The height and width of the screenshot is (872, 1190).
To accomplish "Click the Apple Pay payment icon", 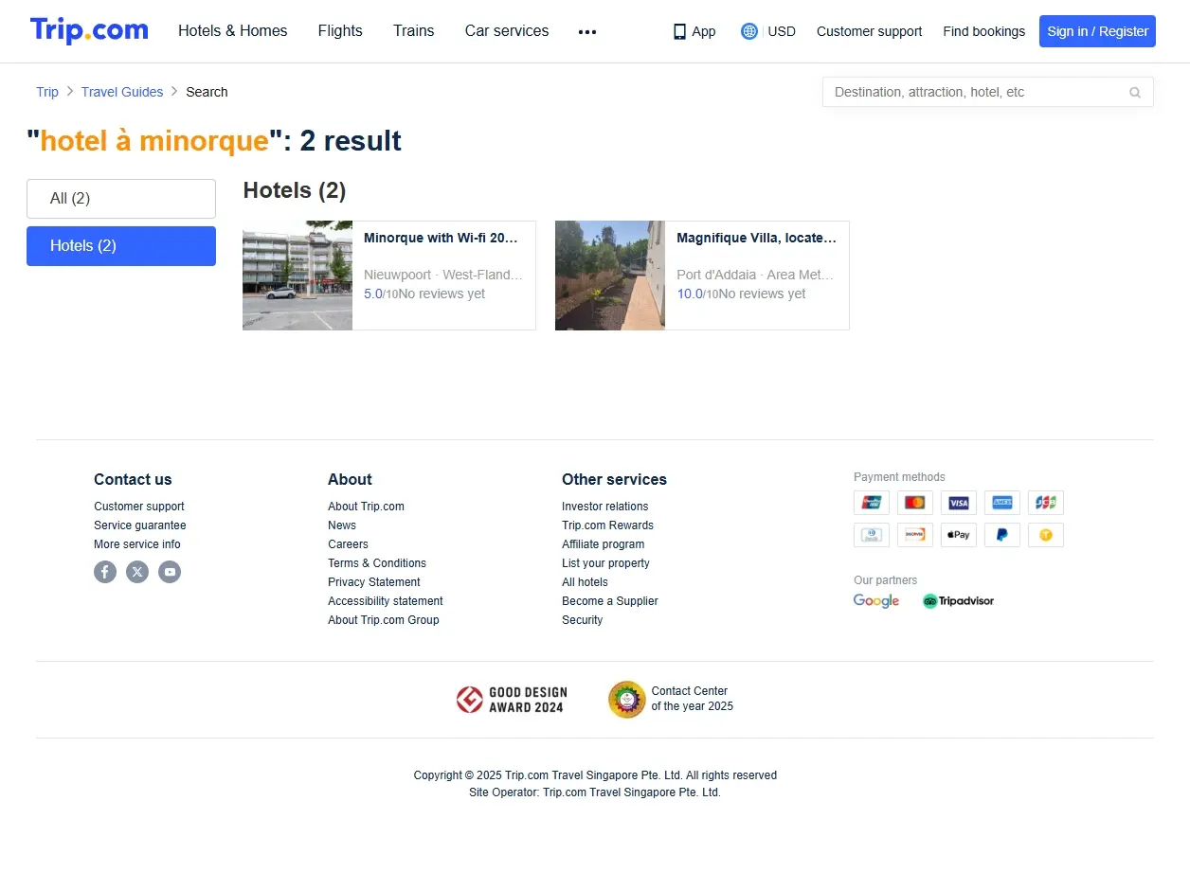I will click(x=959, y=535).
